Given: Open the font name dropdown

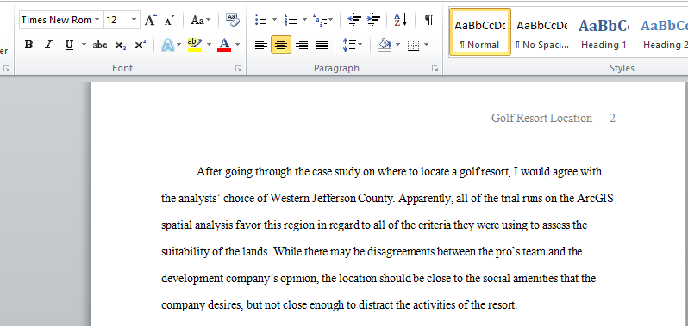Looking at the screenshot, I should click(97, 20).
